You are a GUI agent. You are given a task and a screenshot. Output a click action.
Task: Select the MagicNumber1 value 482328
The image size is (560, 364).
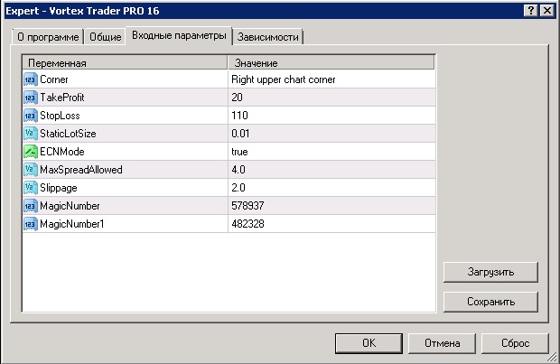click(247, 224)
